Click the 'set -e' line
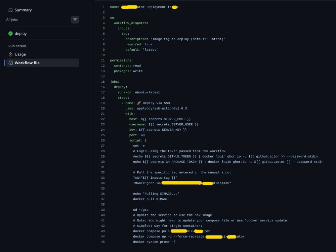 [x=139, y=146]
